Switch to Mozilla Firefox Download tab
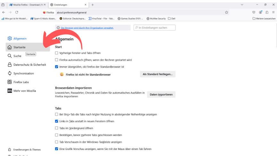Image resolution: width=277 pixels, height=156 pixels. pos(27,5)
